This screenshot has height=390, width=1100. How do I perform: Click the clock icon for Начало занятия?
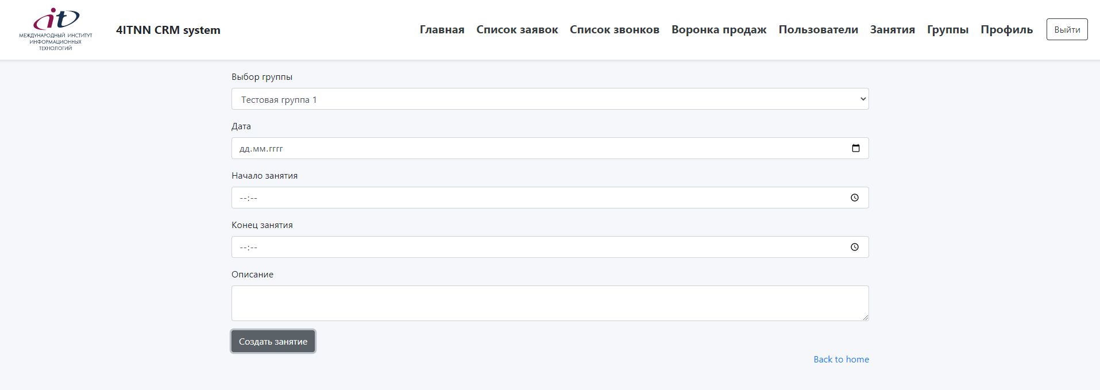coord(854,198)
